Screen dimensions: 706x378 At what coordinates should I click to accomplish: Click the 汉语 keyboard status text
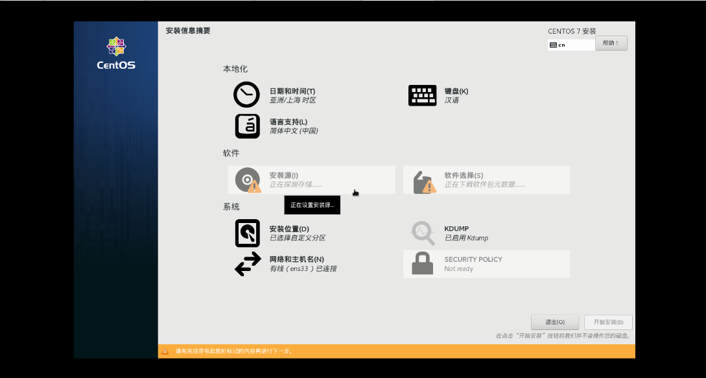click(452, 100)
